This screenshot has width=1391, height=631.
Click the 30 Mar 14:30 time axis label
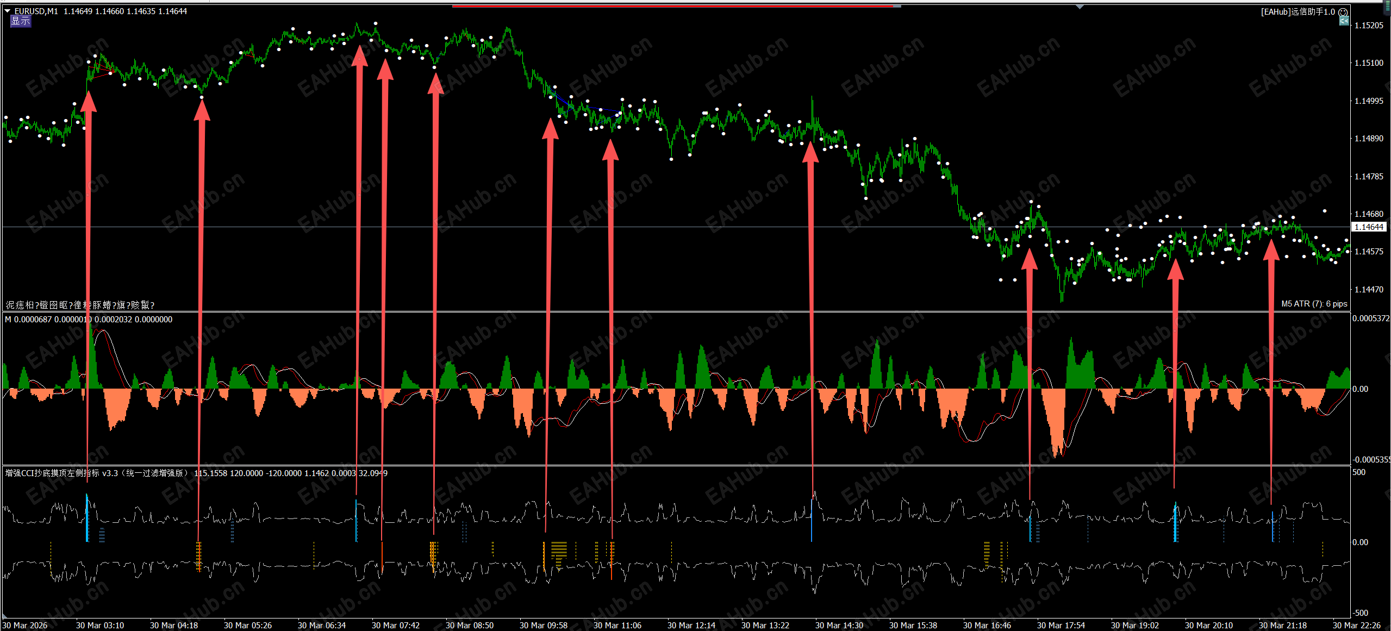pyautogui.click(x=839, y=626)
